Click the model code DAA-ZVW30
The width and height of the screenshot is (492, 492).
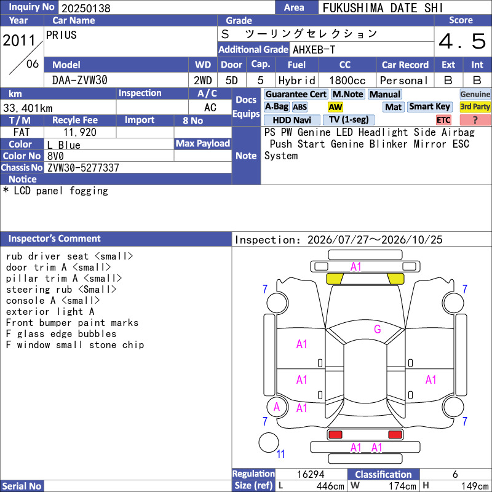[80, 81]
